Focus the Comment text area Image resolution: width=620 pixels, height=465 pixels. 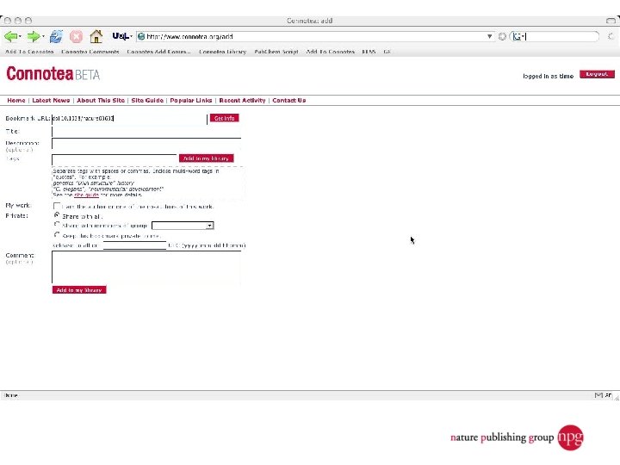coord(146,267)
